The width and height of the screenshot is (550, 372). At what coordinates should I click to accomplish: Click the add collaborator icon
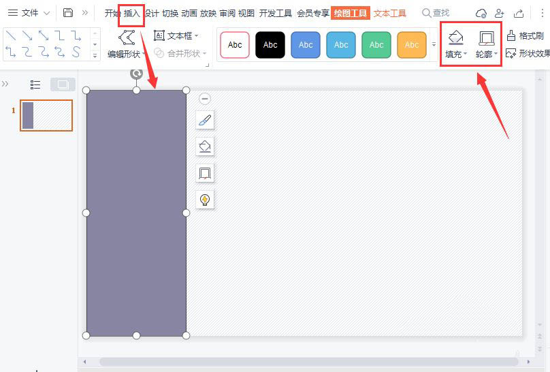coord(499,14)
